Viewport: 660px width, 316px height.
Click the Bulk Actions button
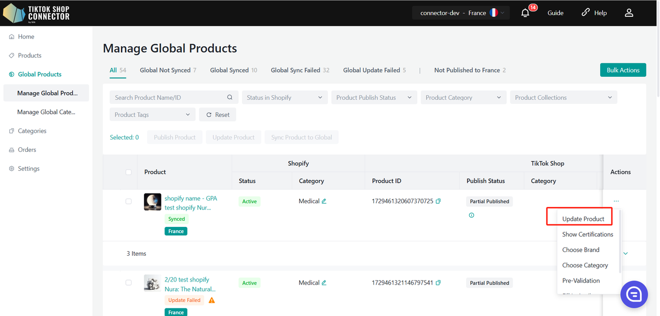(622, 70)
